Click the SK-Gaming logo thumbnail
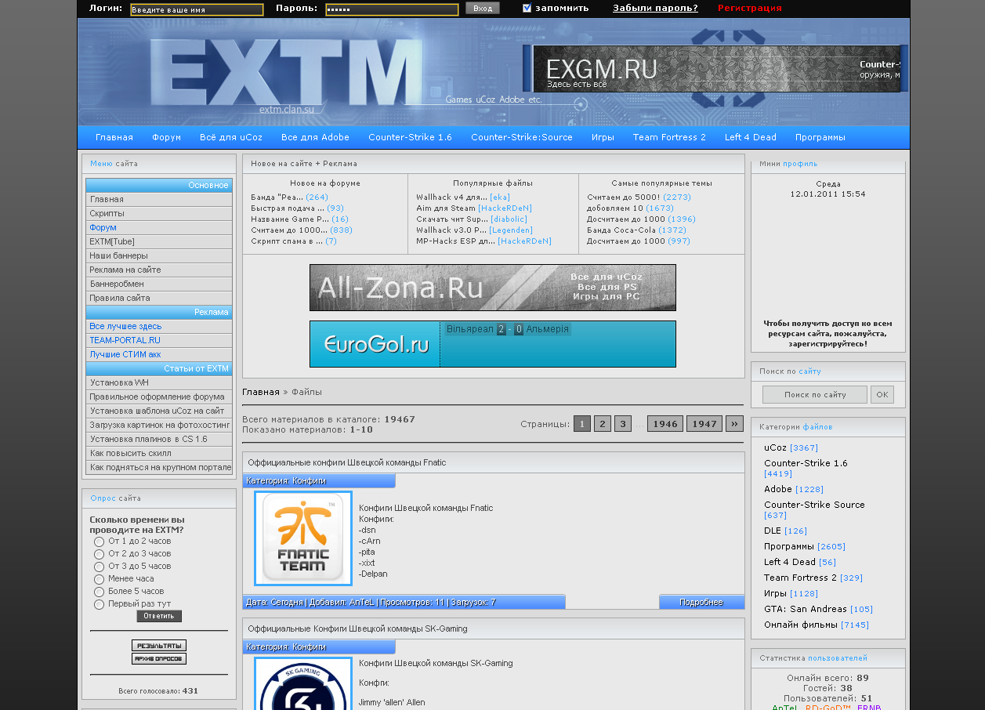This screenshot has height=710, width=985. coord(303,683)
